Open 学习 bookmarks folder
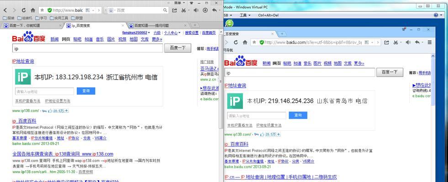448x182 pixels. point(41,18)
